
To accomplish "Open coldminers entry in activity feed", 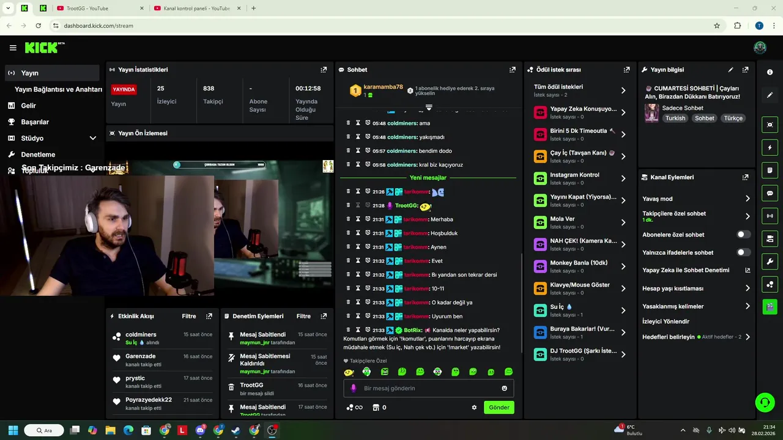I will pyautogui.click(x=163, y=339).
